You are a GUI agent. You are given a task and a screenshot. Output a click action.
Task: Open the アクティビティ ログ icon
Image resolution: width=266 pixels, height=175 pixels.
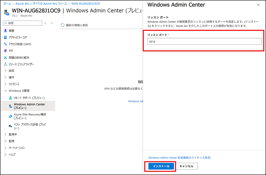(x=5, y=37)
